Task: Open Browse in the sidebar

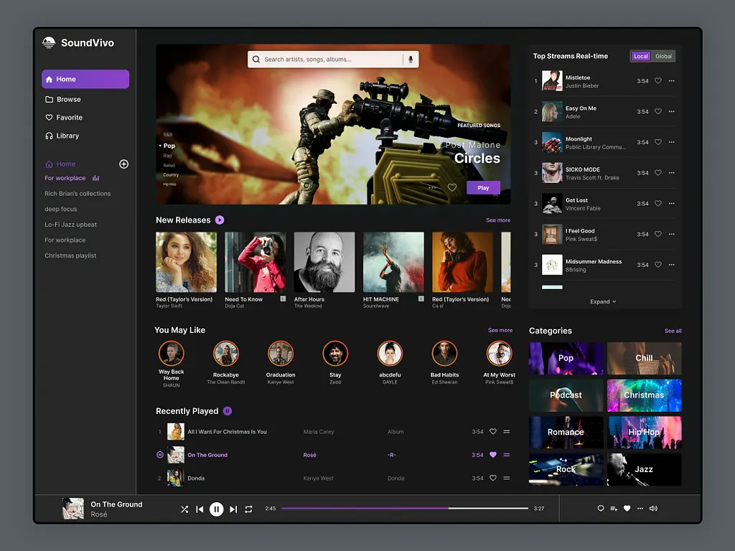Action: click(x=68, y=100)
